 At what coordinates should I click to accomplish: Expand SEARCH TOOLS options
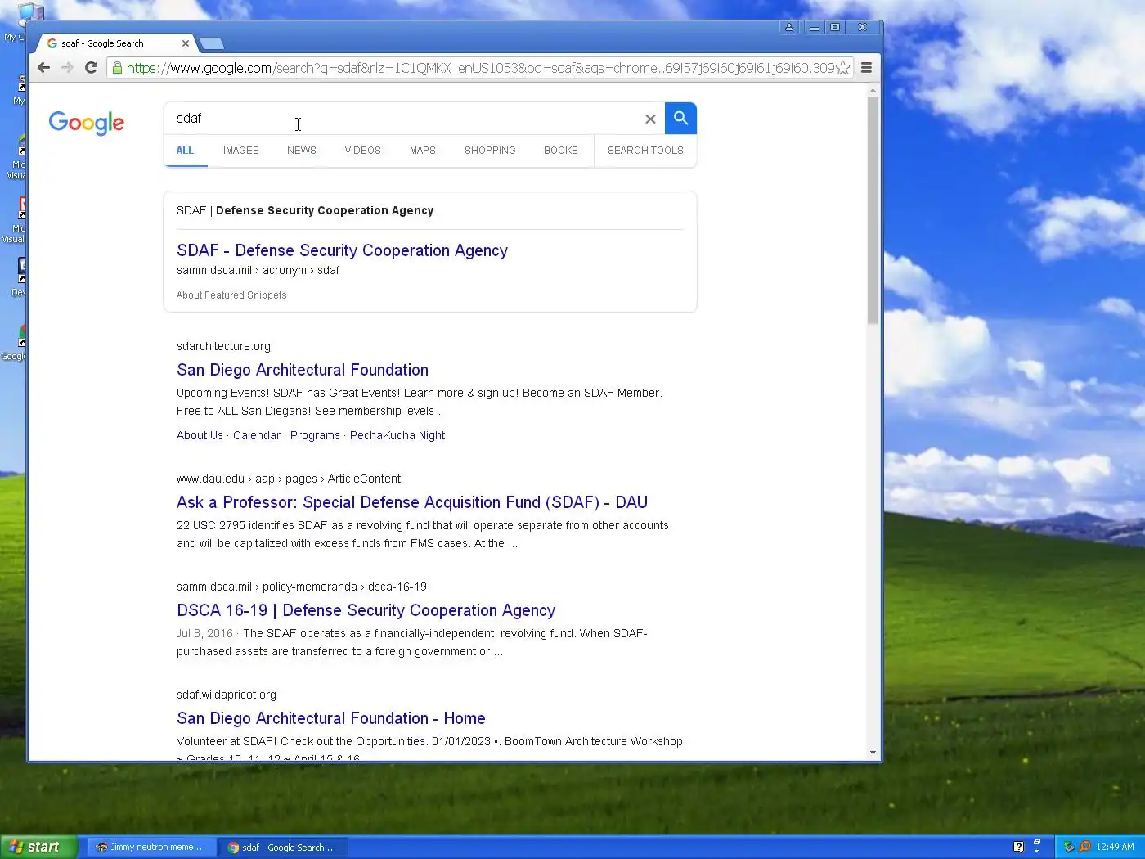645,151
